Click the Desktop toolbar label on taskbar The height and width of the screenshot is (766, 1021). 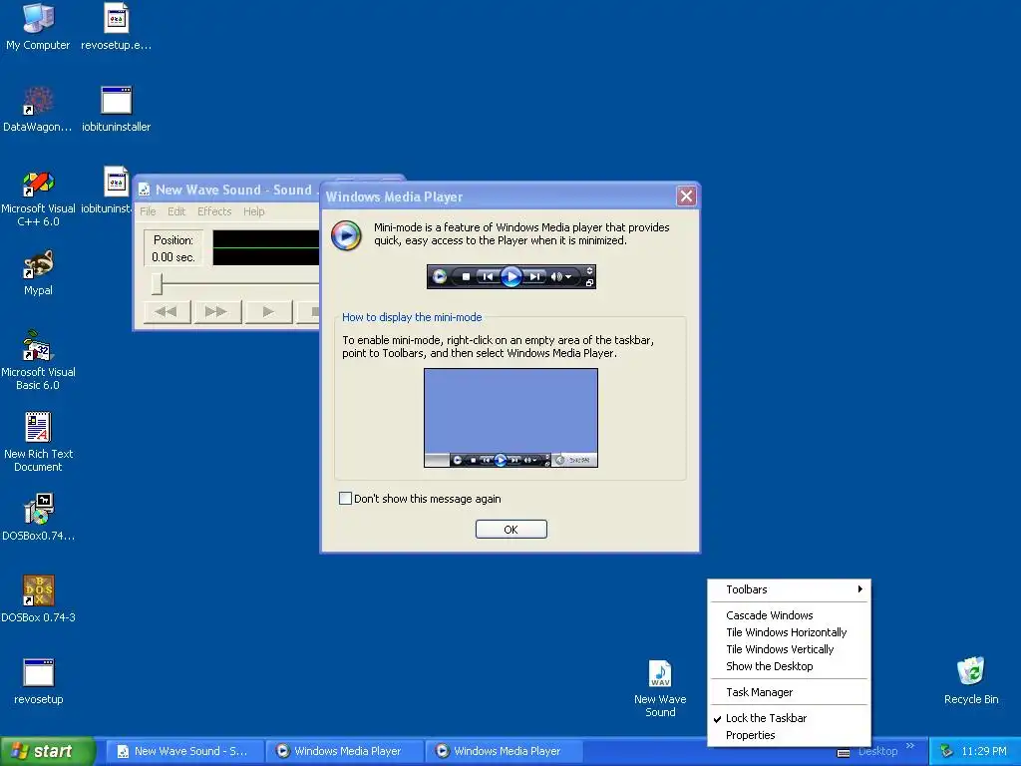pos(877,751)
